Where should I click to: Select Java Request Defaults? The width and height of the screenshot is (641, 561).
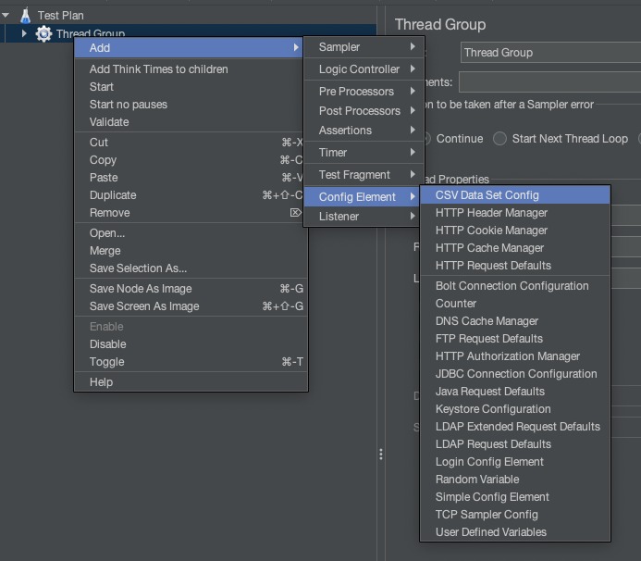(515, 392)
